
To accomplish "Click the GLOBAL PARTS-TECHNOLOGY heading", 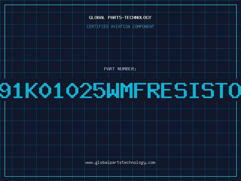I will coord(120,17).
